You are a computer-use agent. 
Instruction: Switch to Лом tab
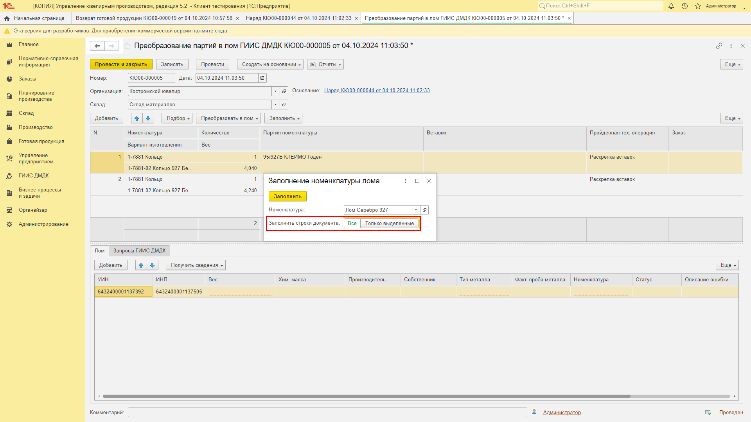(x=99, y=251)
